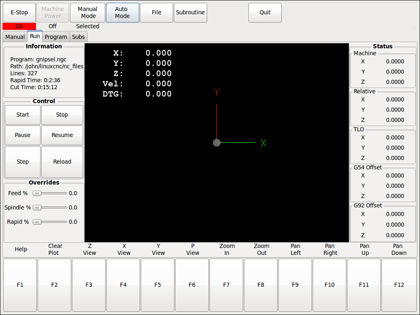The image size is (420, 315).
Task: Click F9 to pan left
Action: 295,285
